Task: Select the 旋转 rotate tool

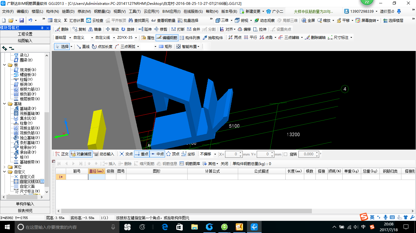Action: coord(128,29)
